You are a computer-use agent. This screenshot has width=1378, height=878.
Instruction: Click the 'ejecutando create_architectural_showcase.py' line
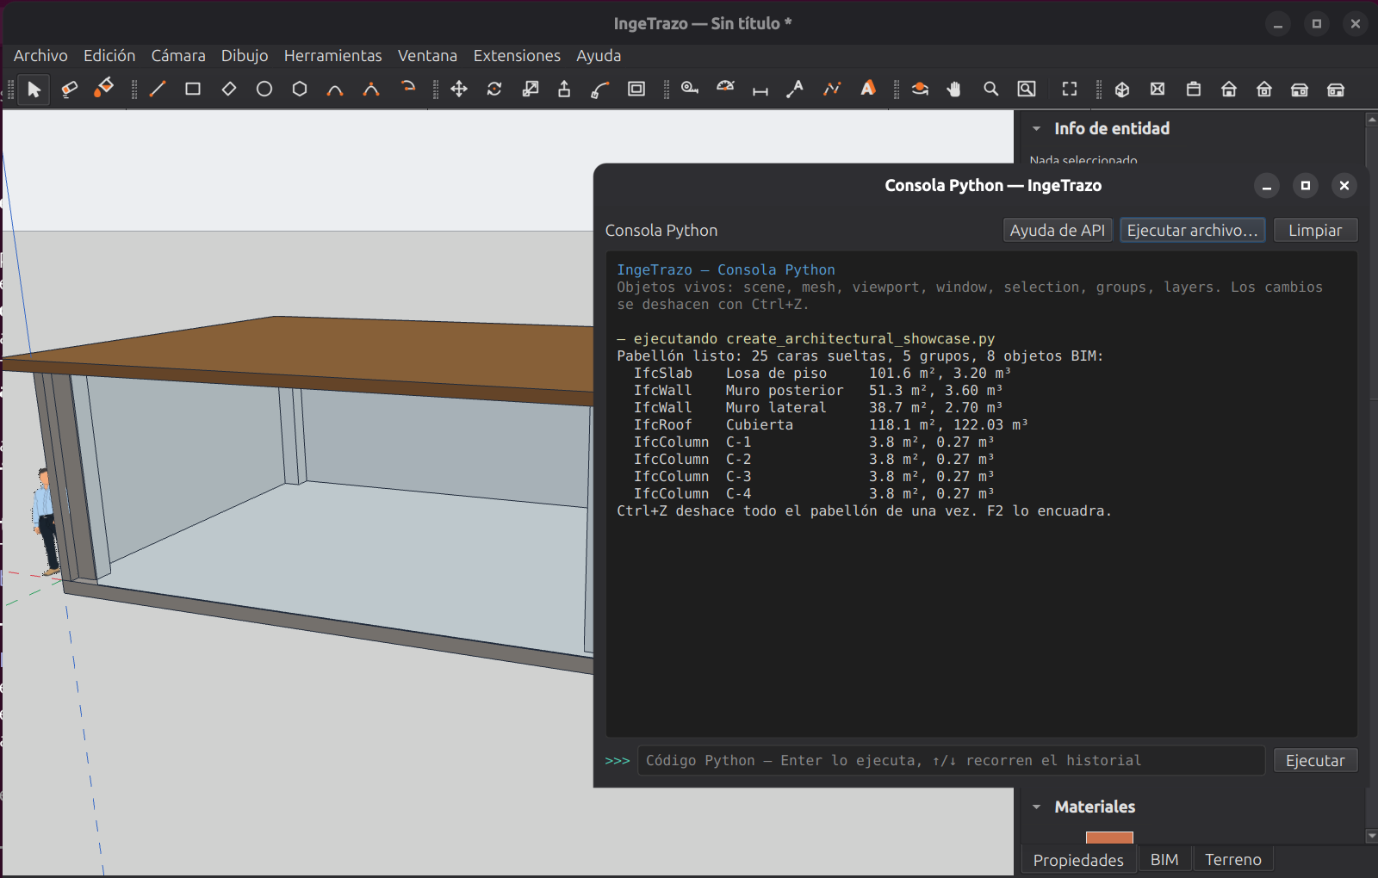(x=806, y=339)
